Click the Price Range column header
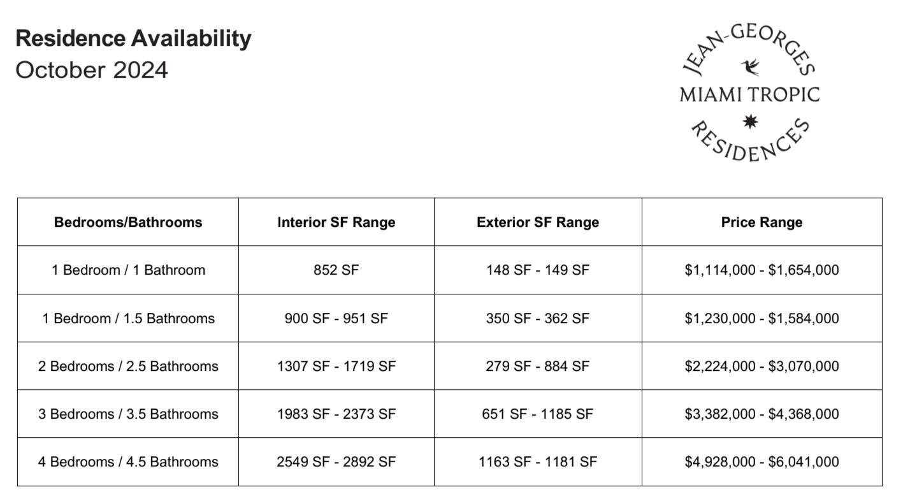The height and width of the screenshot is (499, 903). [x=762, y=222]
